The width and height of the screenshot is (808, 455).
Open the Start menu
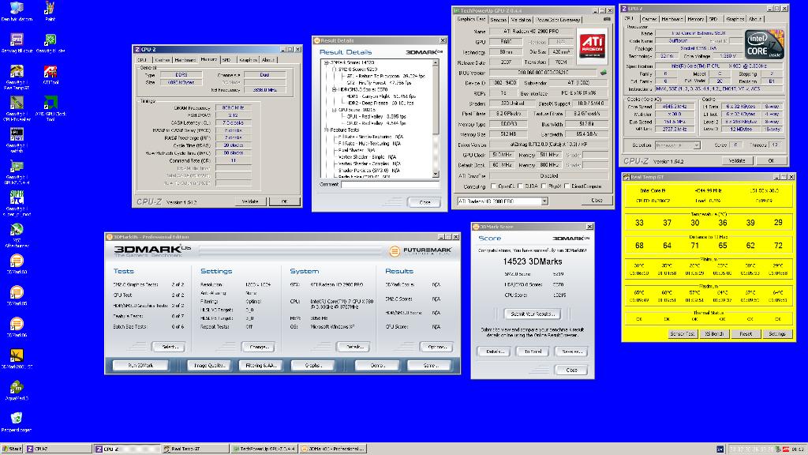coord(12,449)
